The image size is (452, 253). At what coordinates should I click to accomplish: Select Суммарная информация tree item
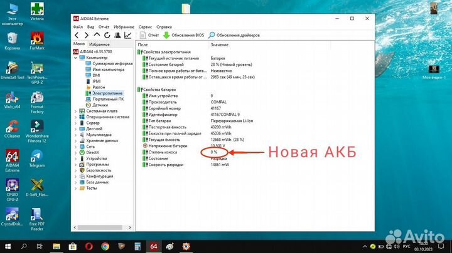(109, 63)
